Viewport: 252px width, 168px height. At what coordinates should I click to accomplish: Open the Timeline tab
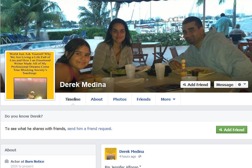click(73, 99)
